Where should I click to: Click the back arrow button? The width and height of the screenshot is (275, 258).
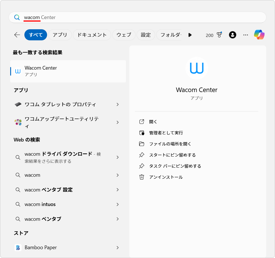[x=17, y=35]
